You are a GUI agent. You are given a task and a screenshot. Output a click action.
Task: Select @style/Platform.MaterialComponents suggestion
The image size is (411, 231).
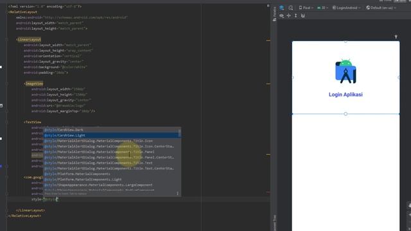111,174
